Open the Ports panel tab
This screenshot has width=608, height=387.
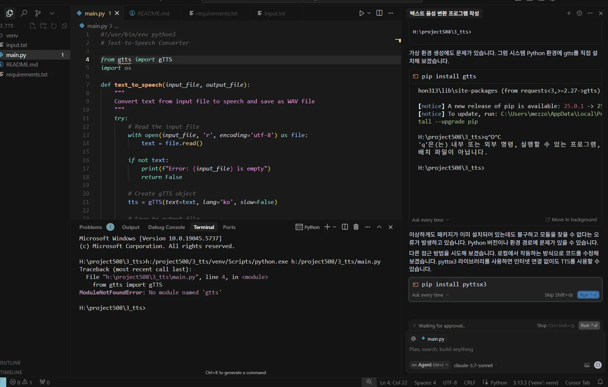(229, 227)
